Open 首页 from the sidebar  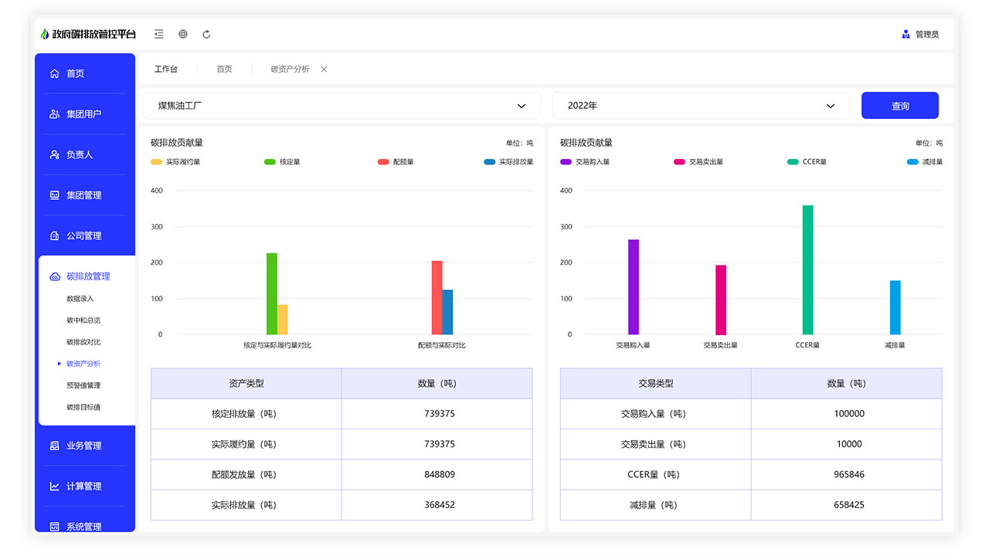pyautogui.click(x=75, y=73)
